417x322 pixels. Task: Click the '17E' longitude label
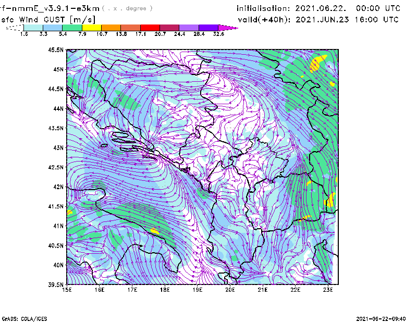(132, 290)
